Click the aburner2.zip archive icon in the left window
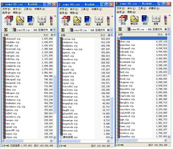 [4, 39]
